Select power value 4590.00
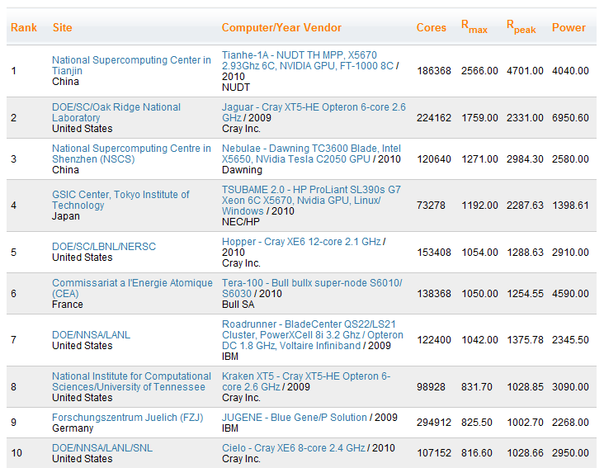This screenshot has height=468, width=604. tap(570, 294)
